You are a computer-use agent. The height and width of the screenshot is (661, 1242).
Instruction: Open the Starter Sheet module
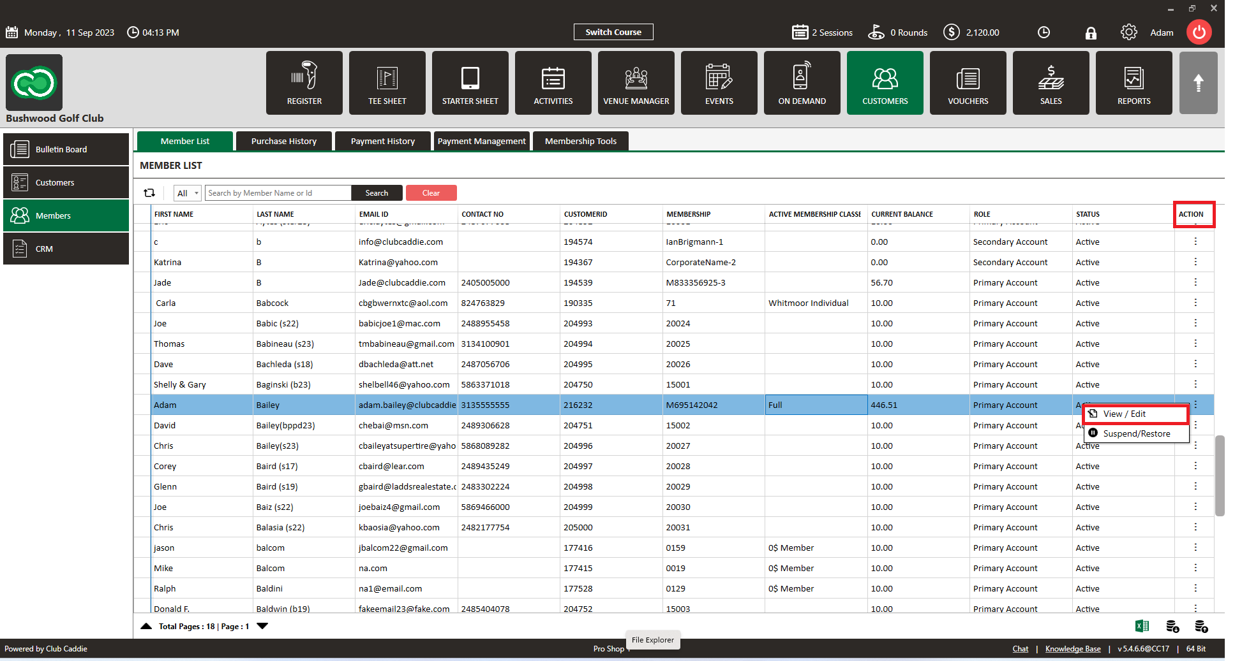coord(470,83)
